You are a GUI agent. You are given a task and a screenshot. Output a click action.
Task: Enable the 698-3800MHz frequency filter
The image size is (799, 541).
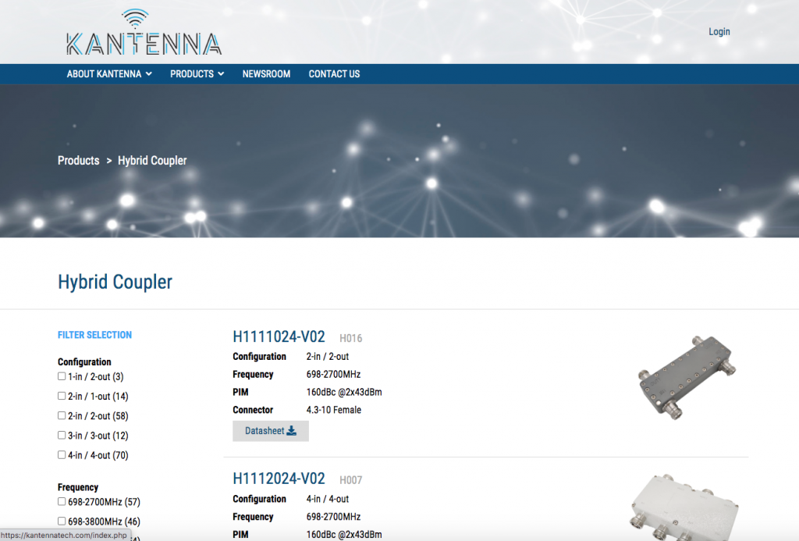pos(62,521)
